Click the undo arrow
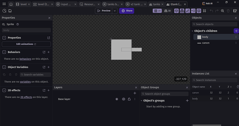239x126 pixels. point(211,11)
